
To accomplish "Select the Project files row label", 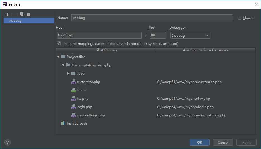I will tap(76, 57).
